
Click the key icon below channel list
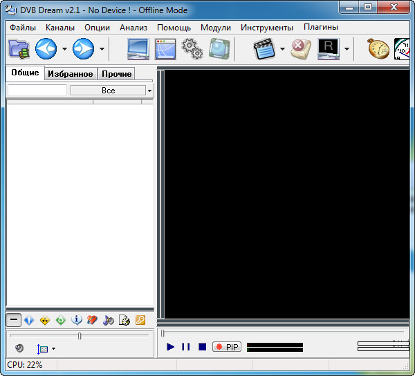coord(140,320)
